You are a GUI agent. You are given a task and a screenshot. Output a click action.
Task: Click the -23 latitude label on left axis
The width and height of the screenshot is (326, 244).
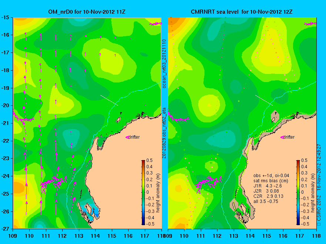pos(5,158)
